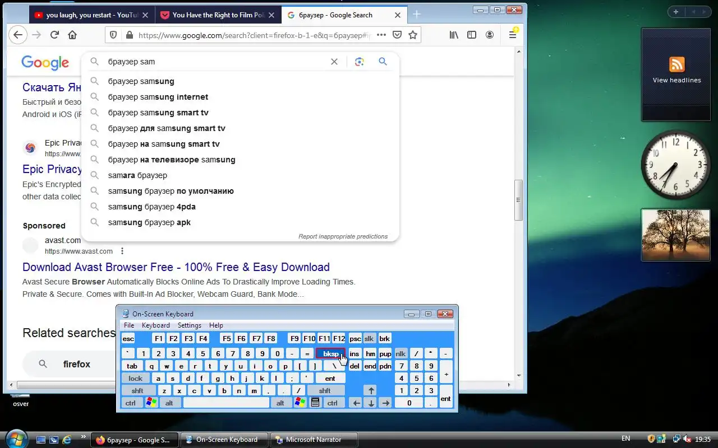Toggle right ctrl key on On-Screen Keyboard

(333, 403)
